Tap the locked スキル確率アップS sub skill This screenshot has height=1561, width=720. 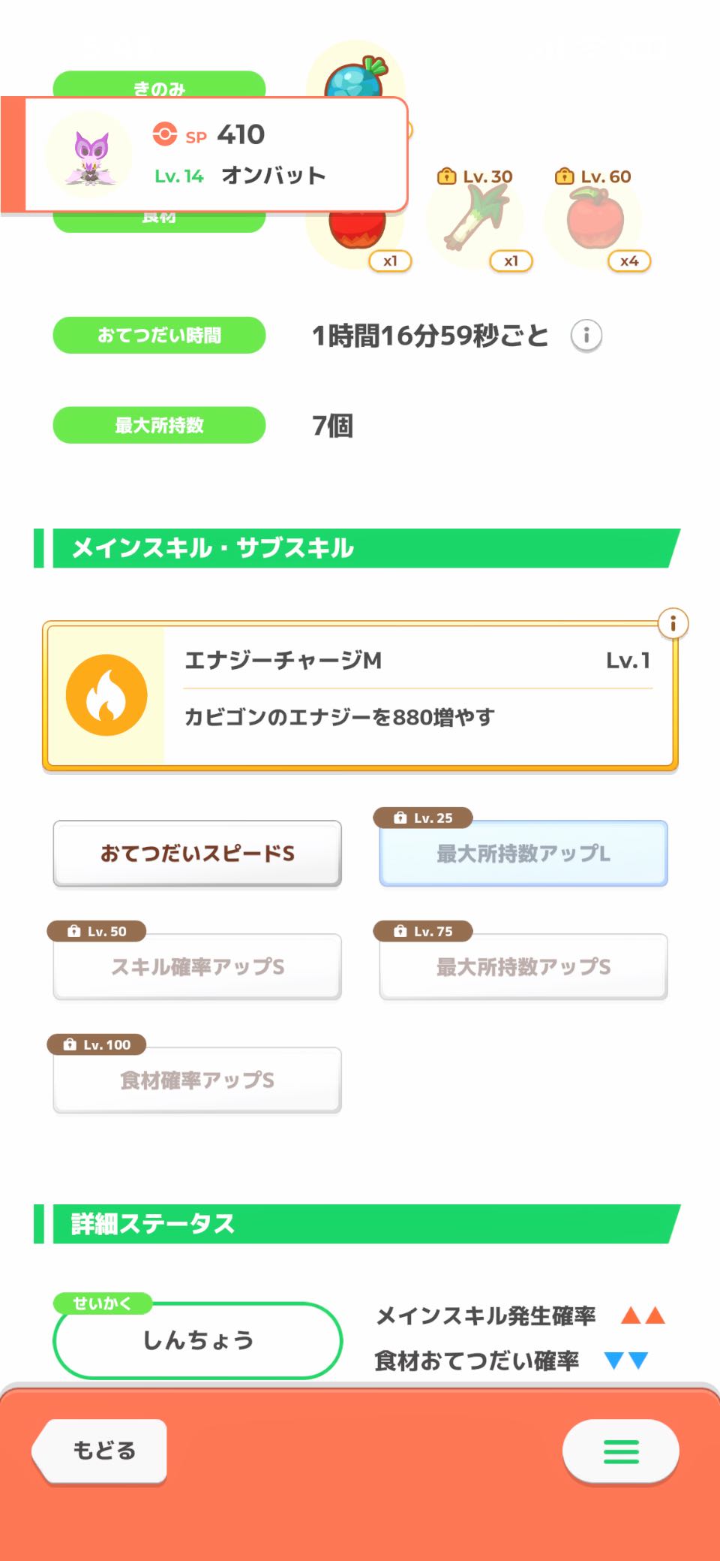[197, 967]
